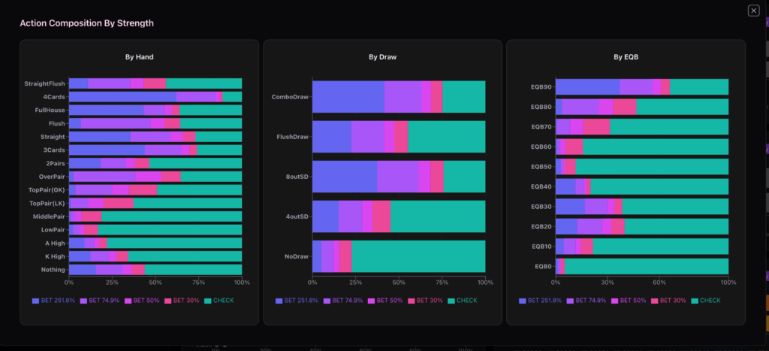Screen dimensions: 769x351
Task: Select the teal segment of the EQB0 bar
Action: [x=646, y=266]
